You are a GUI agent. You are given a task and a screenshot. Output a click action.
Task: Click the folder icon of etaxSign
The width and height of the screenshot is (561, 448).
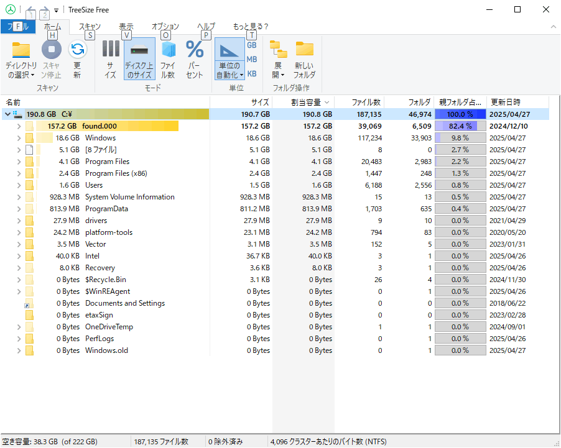point(29,315)
